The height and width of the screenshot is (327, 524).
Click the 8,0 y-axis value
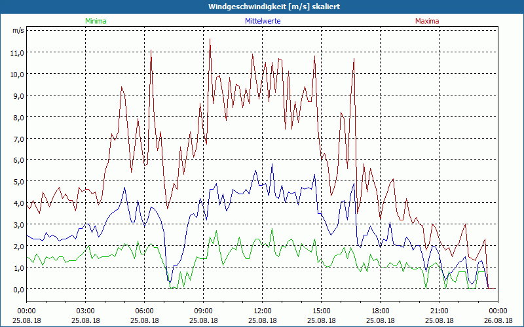[18, 118]
